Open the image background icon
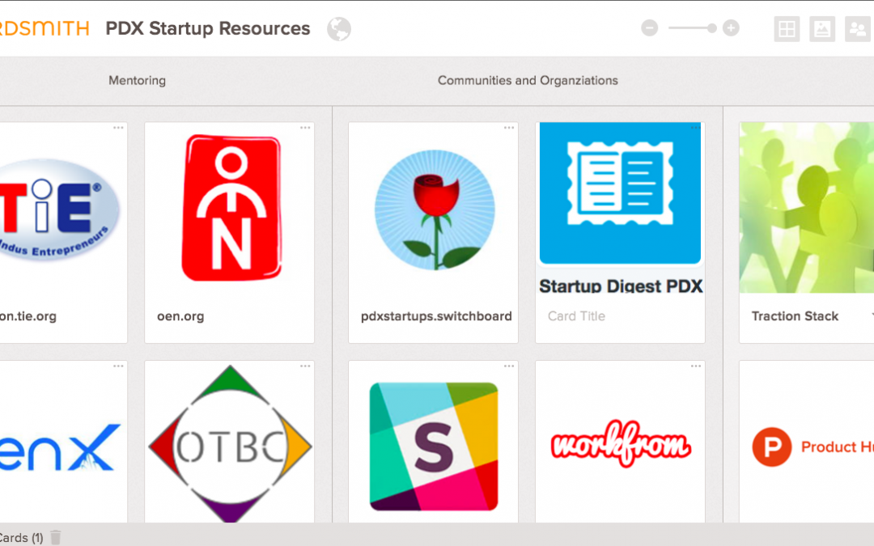The height and width of the screenshot is (546, 874). [x=822, y=29]
